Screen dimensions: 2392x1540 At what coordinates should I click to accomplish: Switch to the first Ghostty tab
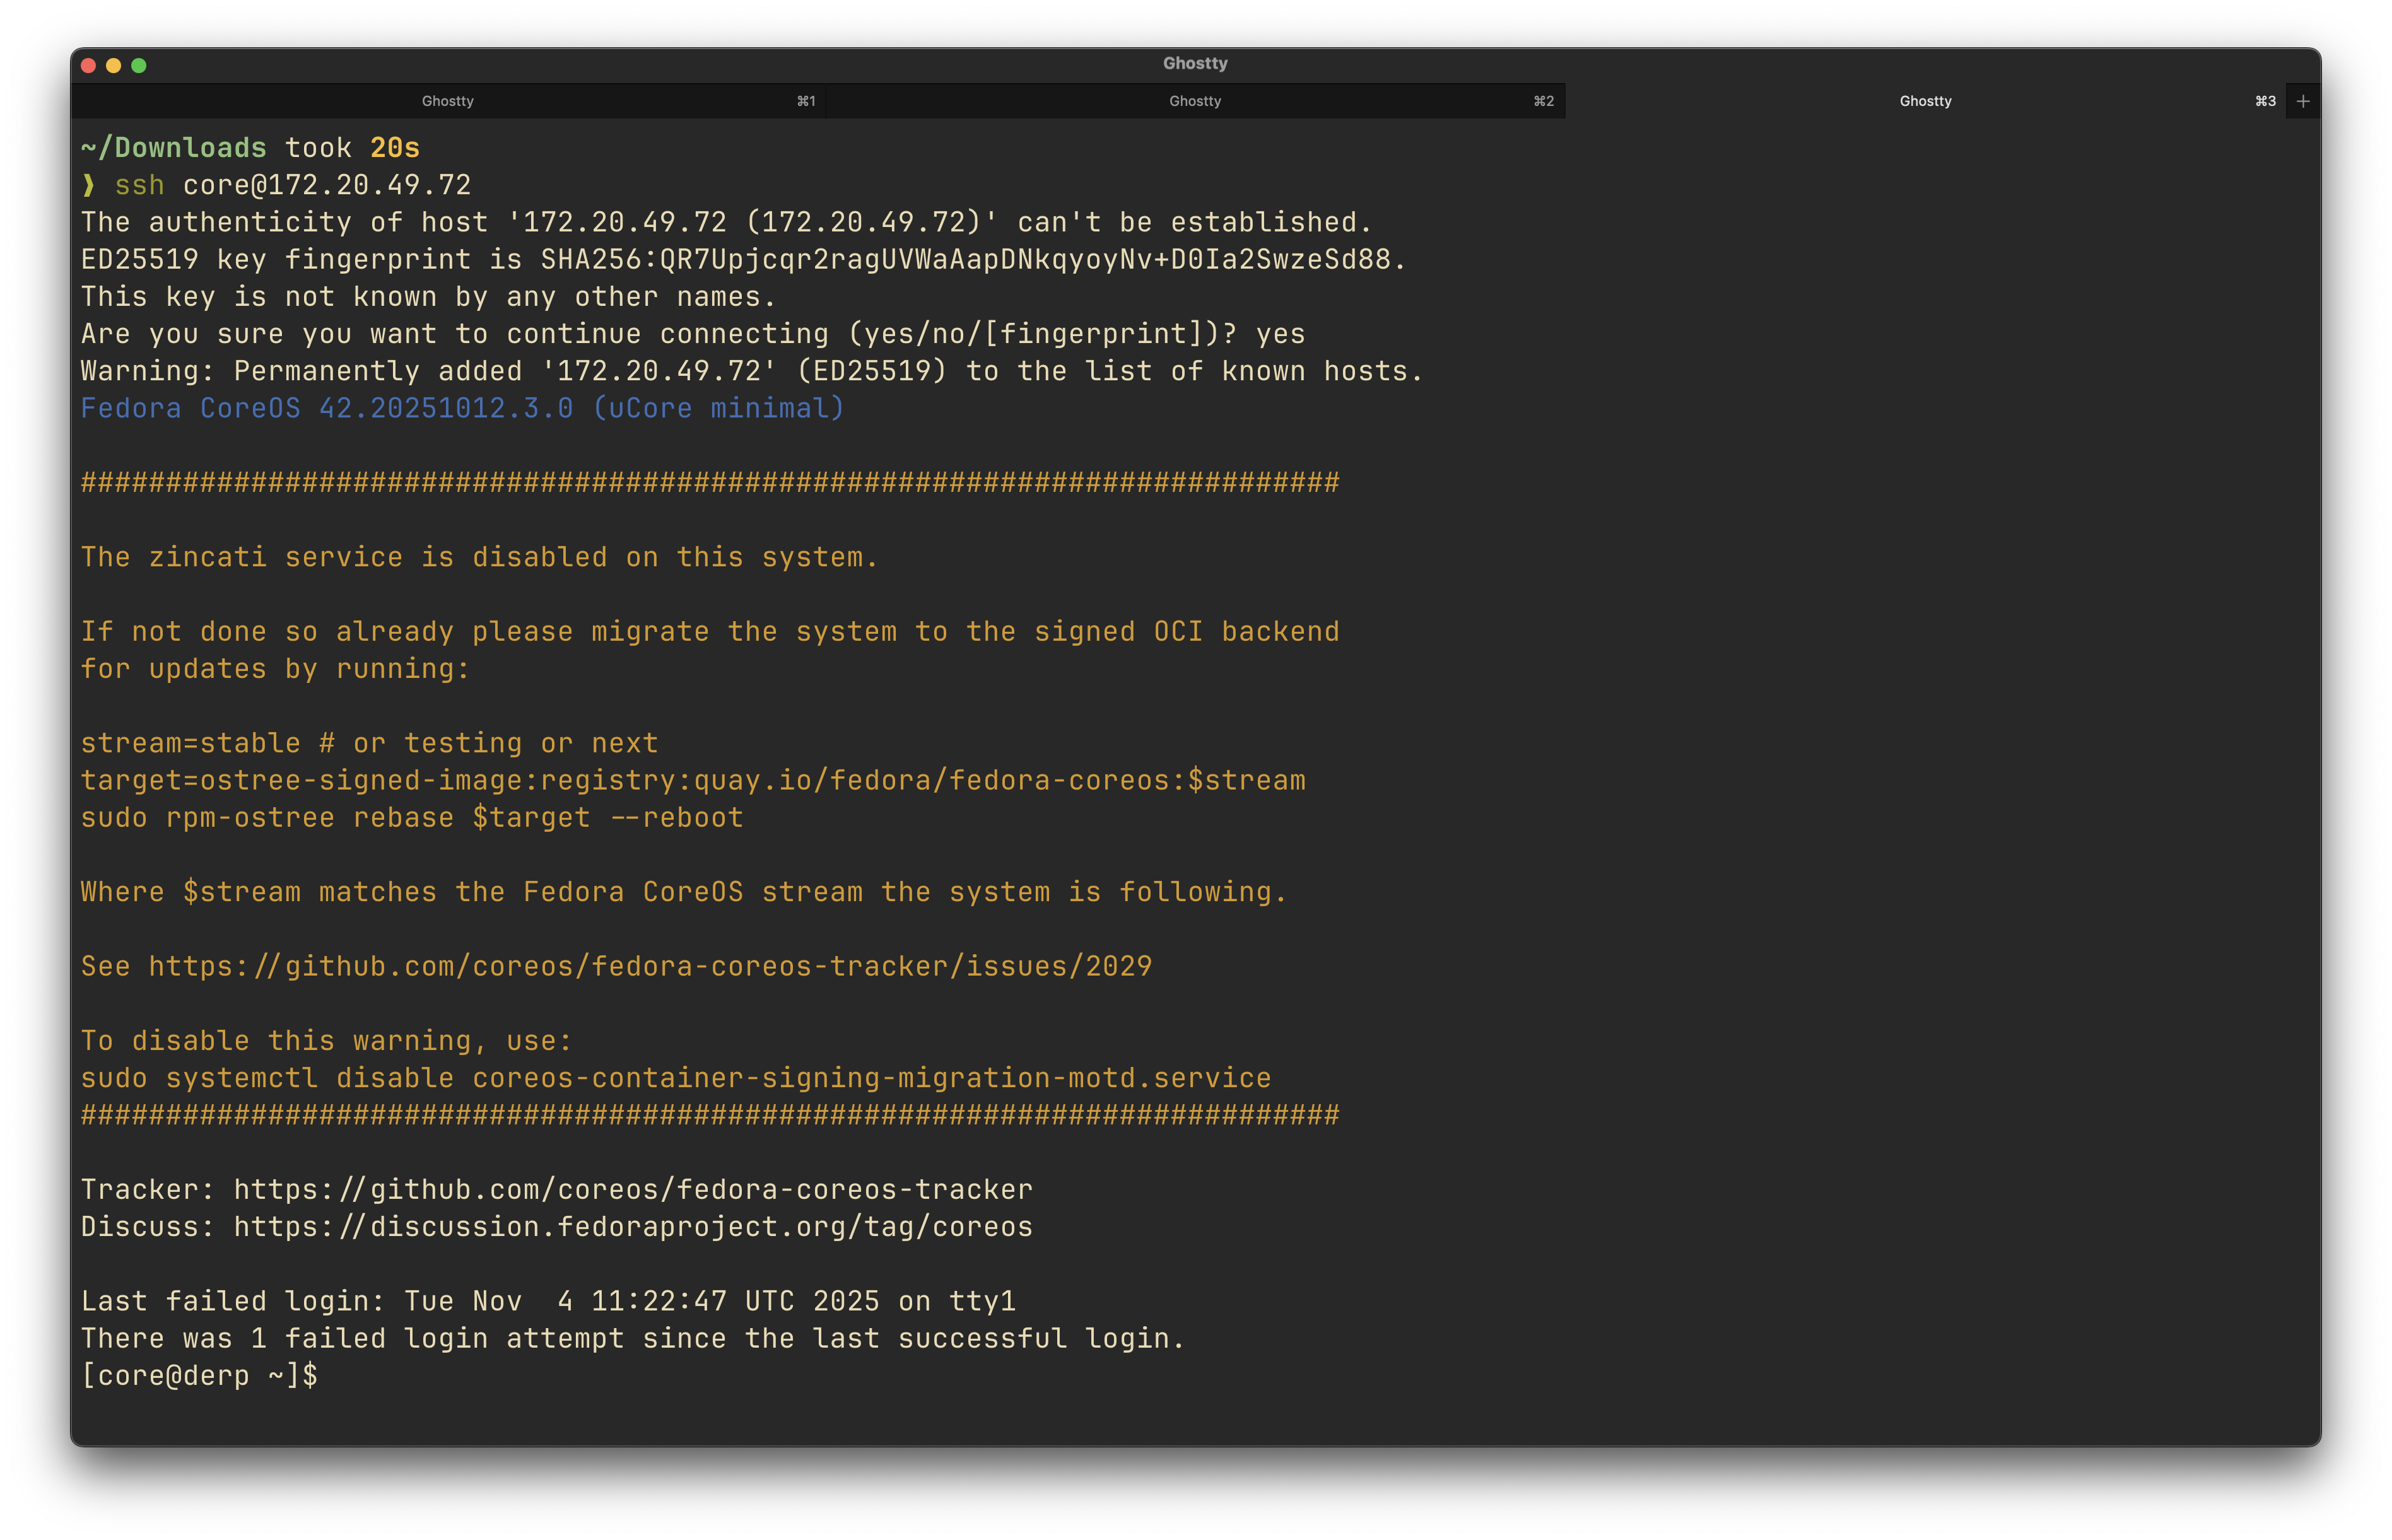(447, 101)
